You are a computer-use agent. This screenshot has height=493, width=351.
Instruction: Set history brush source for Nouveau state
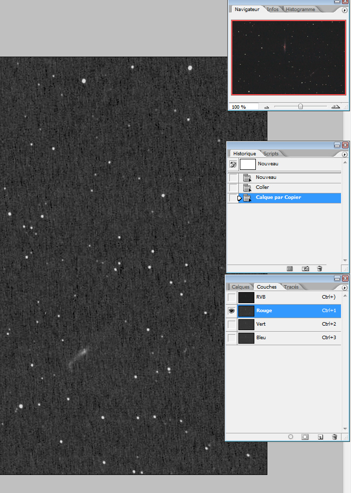(233, 178)
